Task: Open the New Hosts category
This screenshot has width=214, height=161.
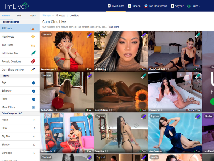Action: pyautogui.click(x=20, y=36)
